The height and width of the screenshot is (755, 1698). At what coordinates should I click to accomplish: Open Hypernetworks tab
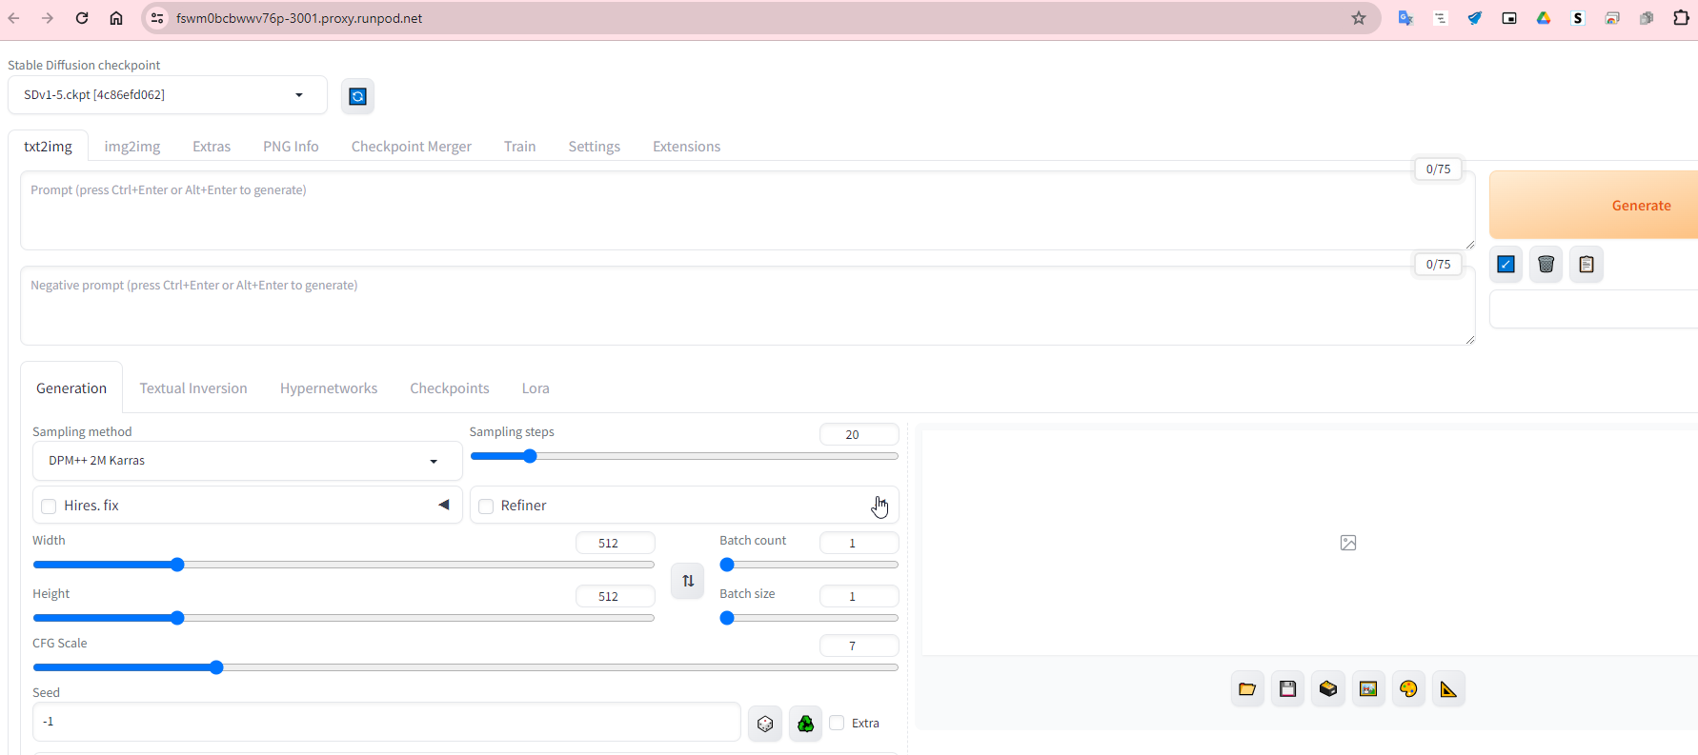tap(329, 388)
